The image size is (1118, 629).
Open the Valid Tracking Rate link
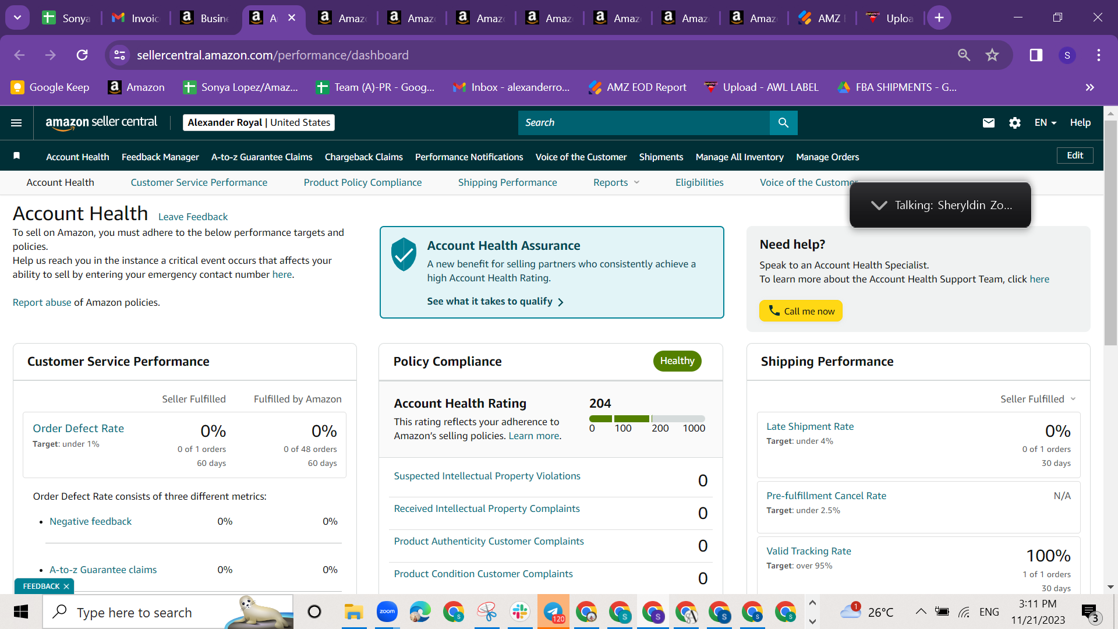pyautogui.click(x=809, y=551)
